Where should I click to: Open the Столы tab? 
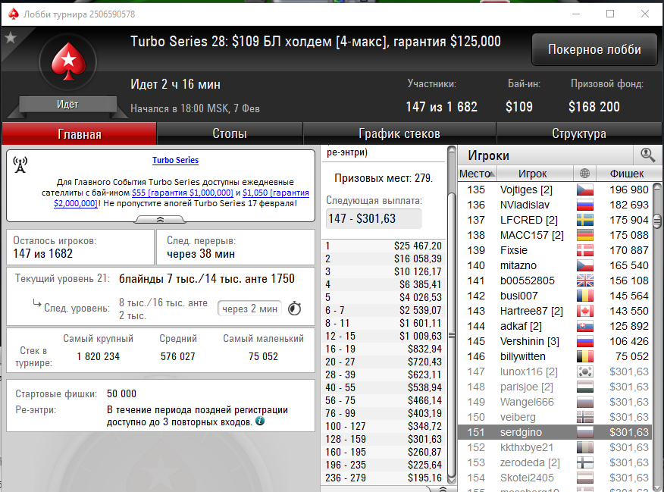point(230,133)
